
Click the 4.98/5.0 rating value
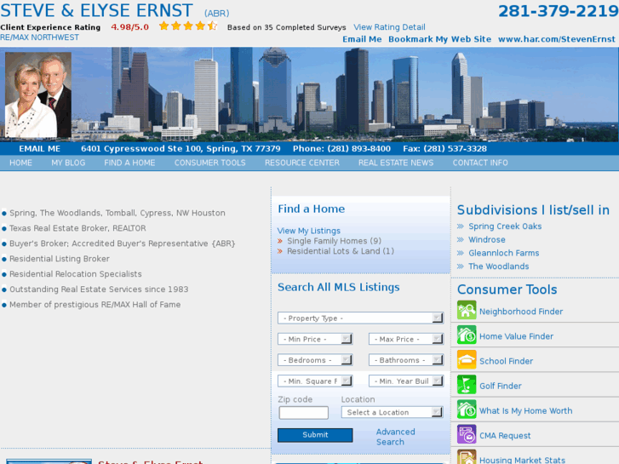pos(130,27)
